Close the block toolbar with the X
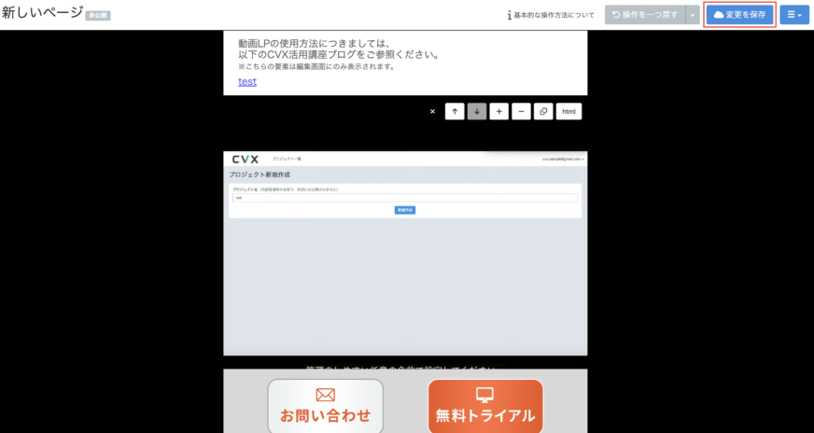This screenshot has height=433, width=814. [x=432, y=112]
